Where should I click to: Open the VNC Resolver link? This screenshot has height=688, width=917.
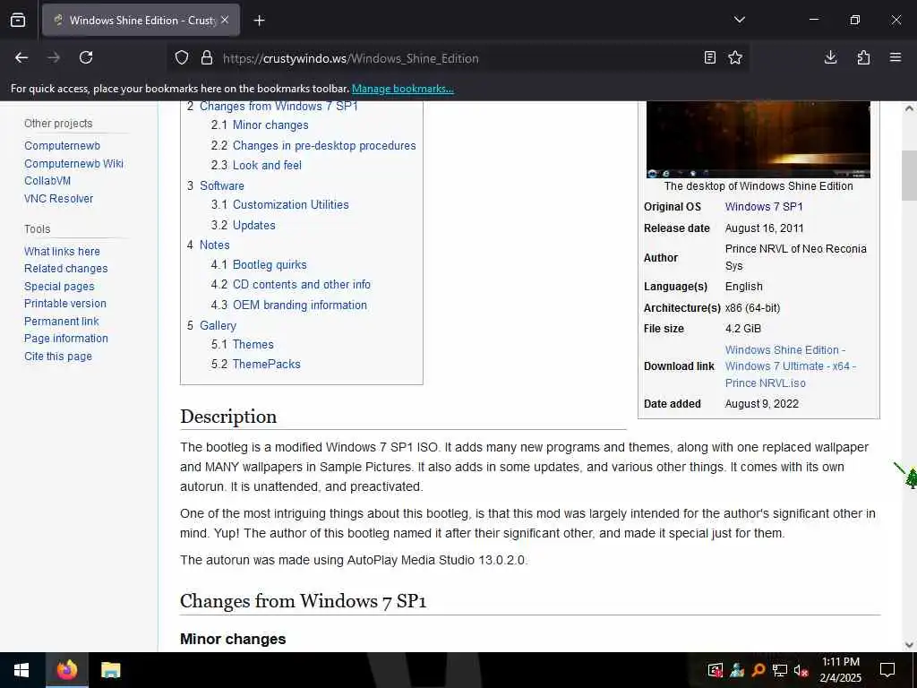pyautogui.click(x=58, y=198)
